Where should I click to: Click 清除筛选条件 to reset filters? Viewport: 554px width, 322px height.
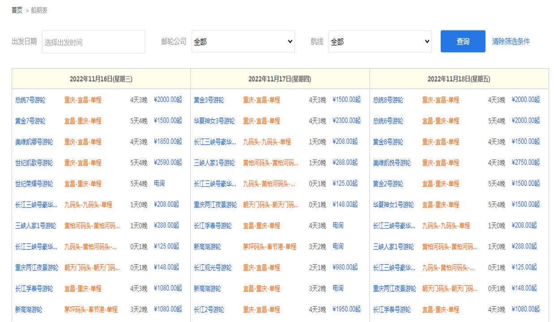point(511,42)
